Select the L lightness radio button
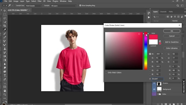 tap(166, 54)
